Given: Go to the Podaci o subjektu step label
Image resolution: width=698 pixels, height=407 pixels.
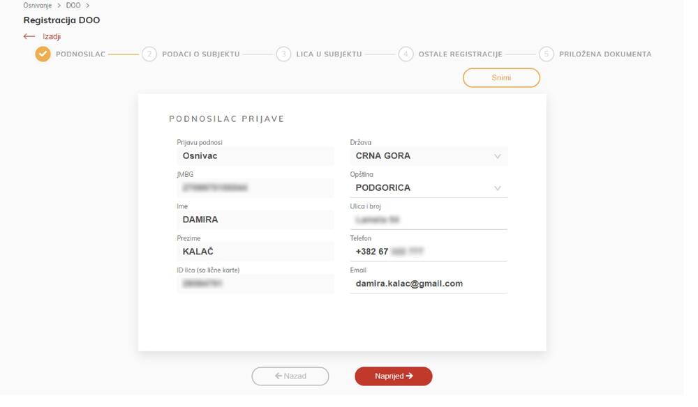Looking at the screenshot, I should tap(201, 54).
